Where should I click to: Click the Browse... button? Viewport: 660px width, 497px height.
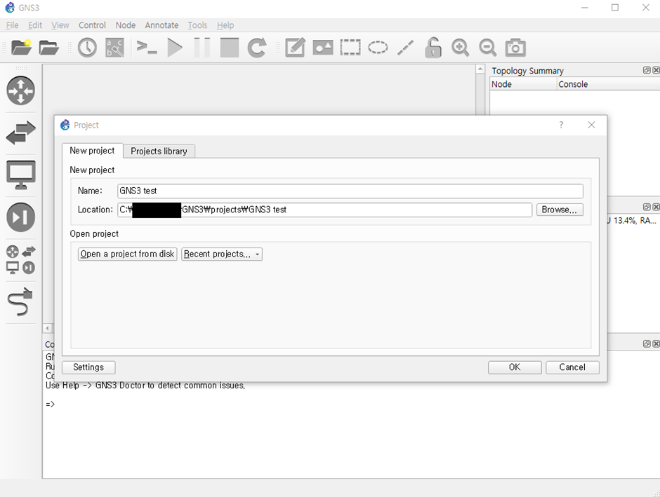point(560,210)
